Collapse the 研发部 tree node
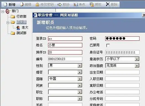 click(8, 23)
